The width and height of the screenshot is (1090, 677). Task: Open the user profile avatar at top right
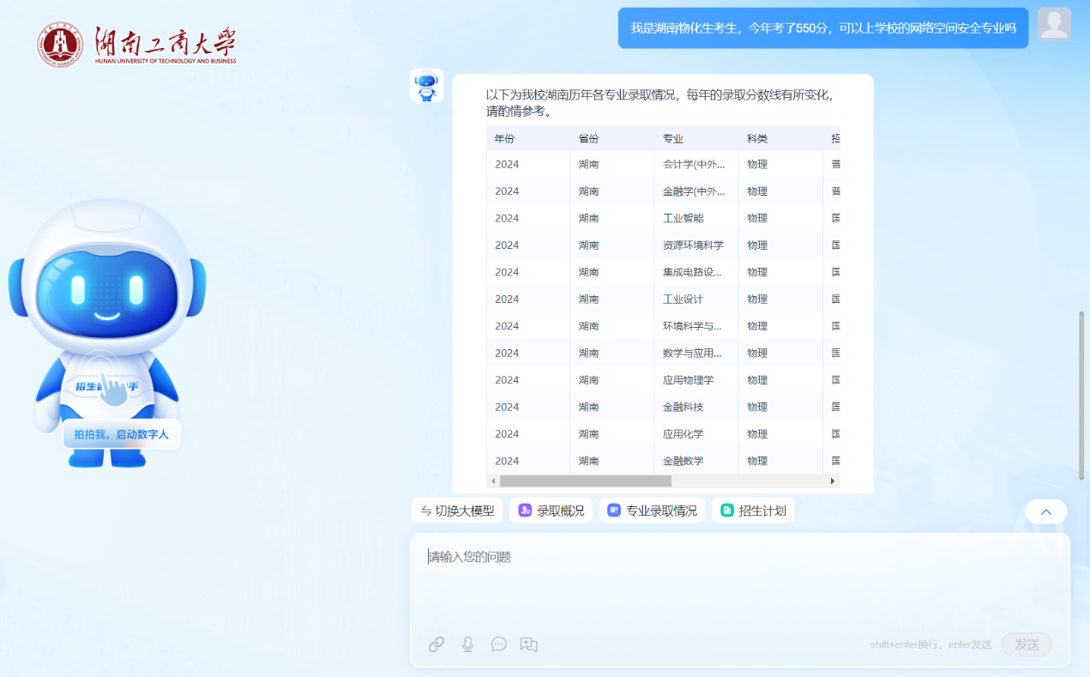click(1054, 24)
